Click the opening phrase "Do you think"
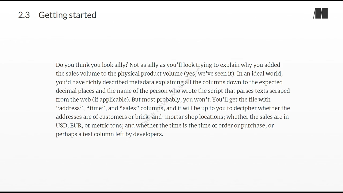The width and height of the screenshot is (343, 193). coord(73,65)
